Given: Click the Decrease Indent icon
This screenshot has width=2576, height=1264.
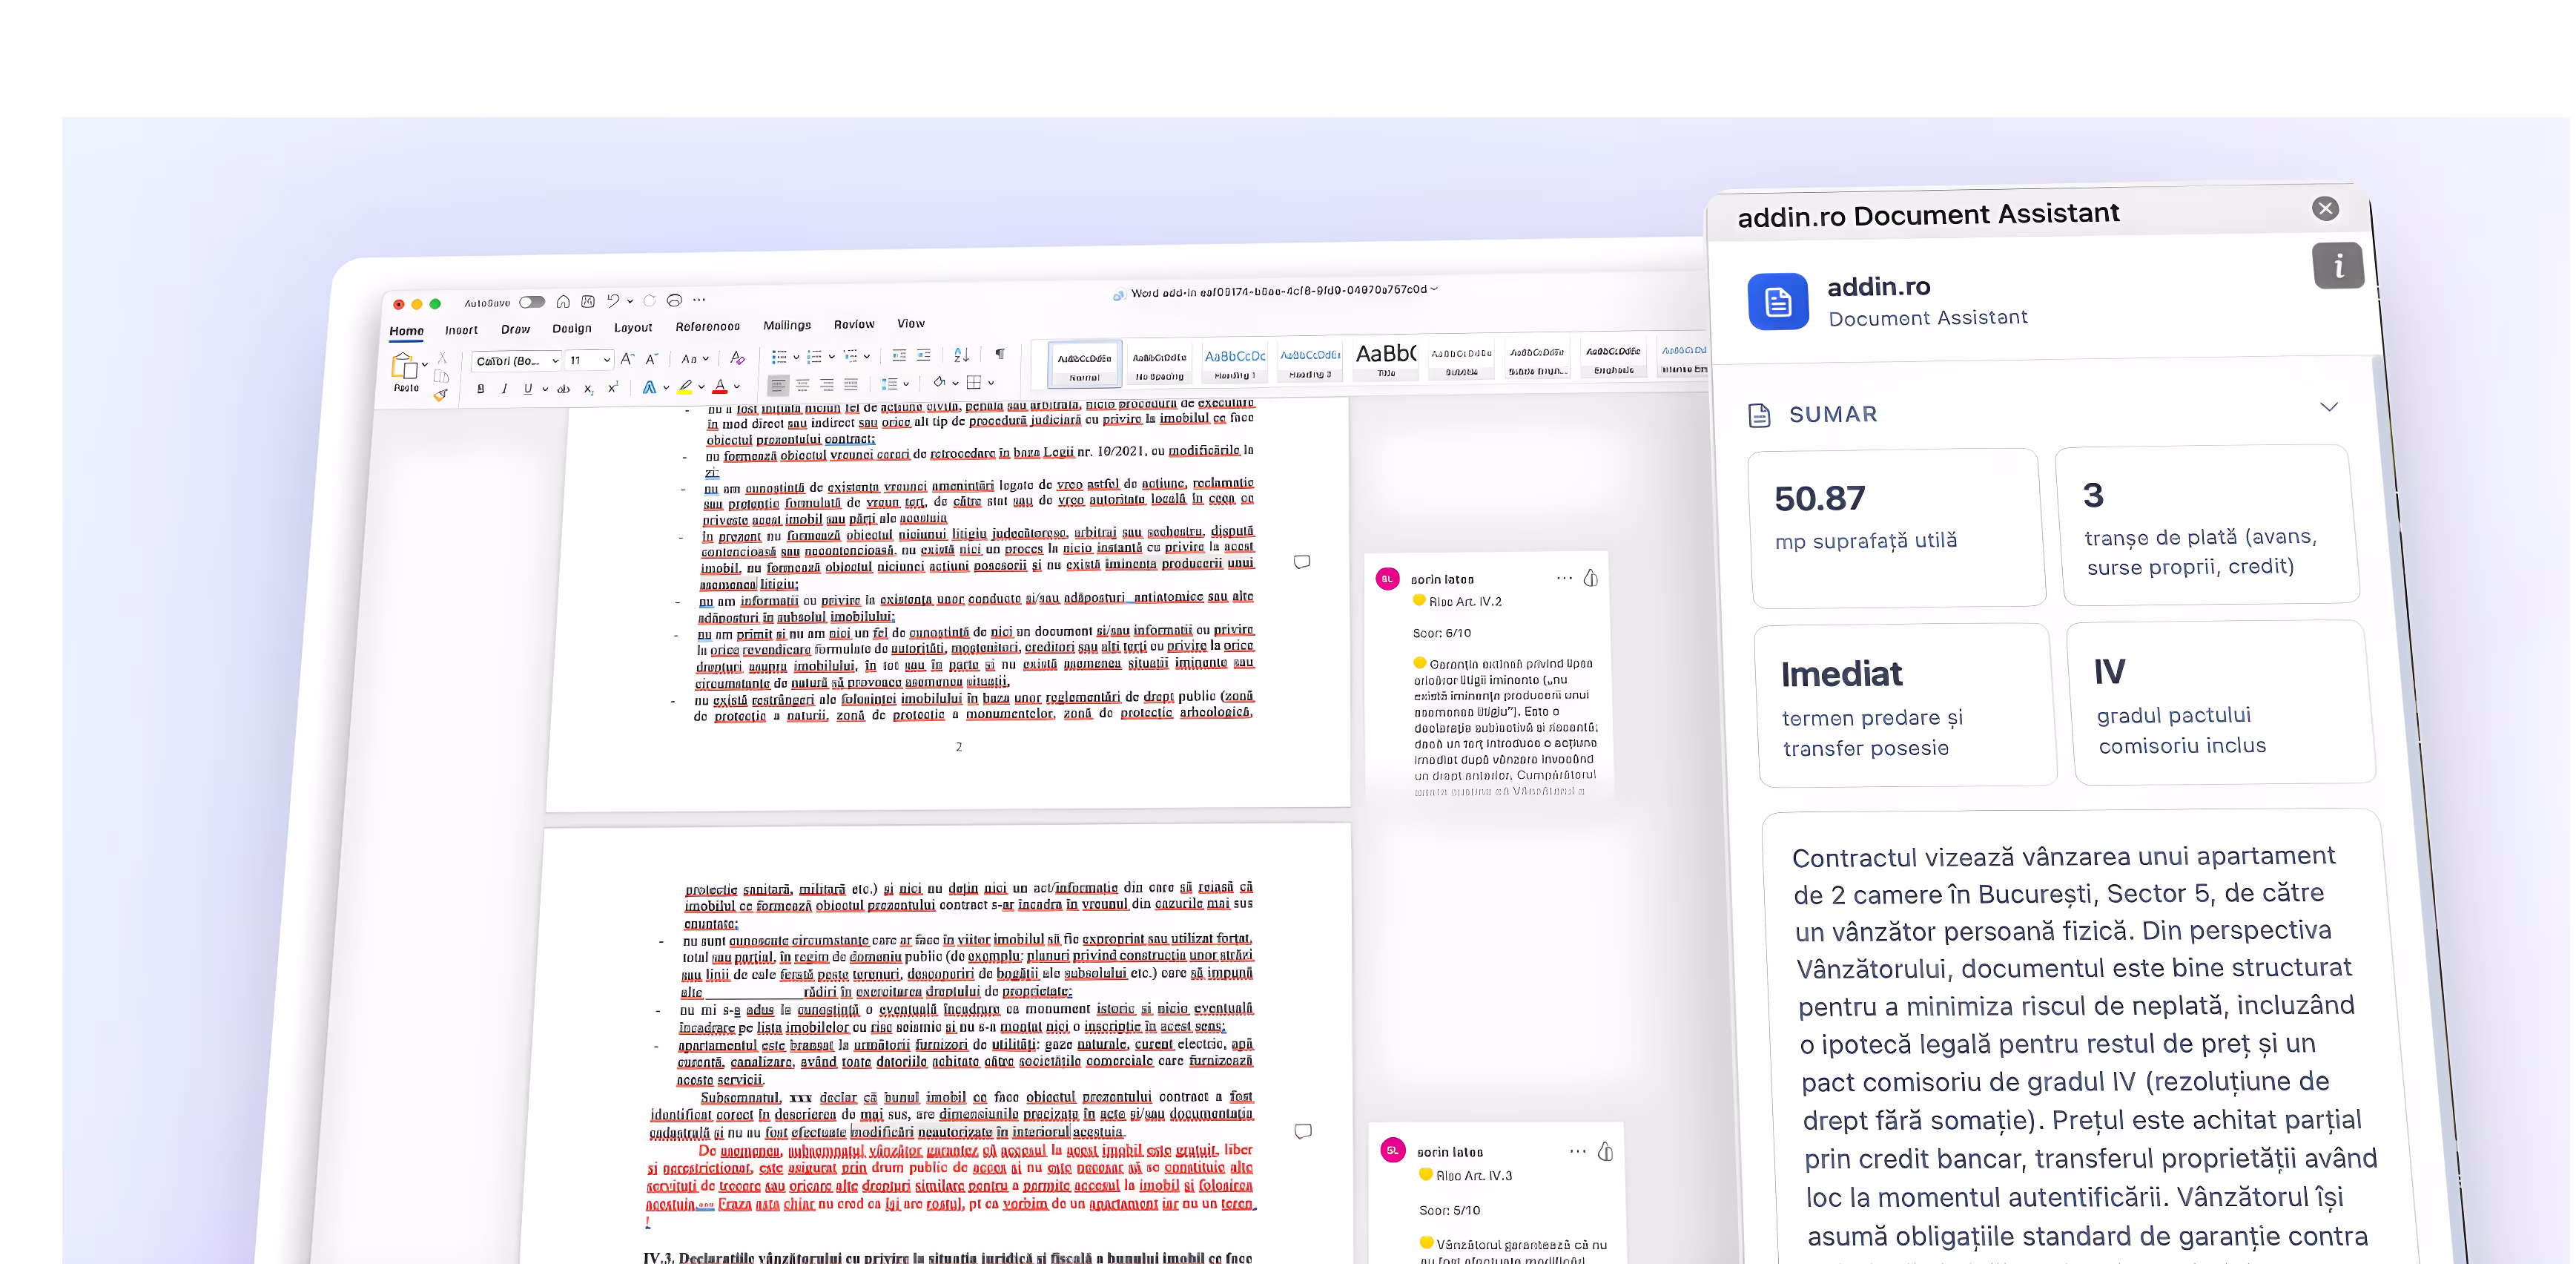Looking at the screenshot, I should [899, 355].
